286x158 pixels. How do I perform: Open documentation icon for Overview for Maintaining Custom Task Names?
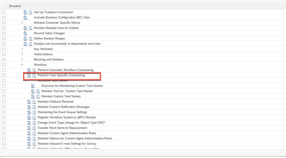pos(33,86)
